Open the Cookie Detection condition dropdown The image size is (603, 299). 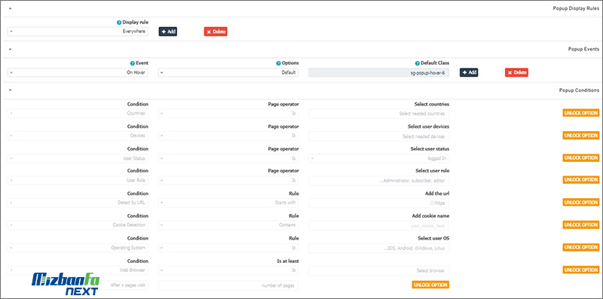tap(78, 225)
